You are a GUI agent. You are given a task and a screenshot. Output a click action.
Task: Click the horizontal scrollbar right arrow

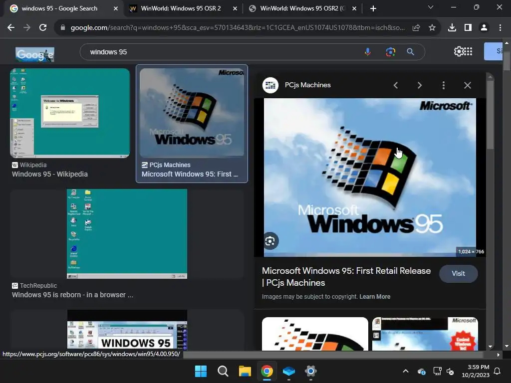(x=499, y=355)
